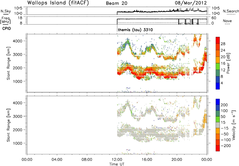Pick the teal 8–12 dB power swatch
Image resolution: width=239 pixels, height=166 pixels.
tap(218, 73)
